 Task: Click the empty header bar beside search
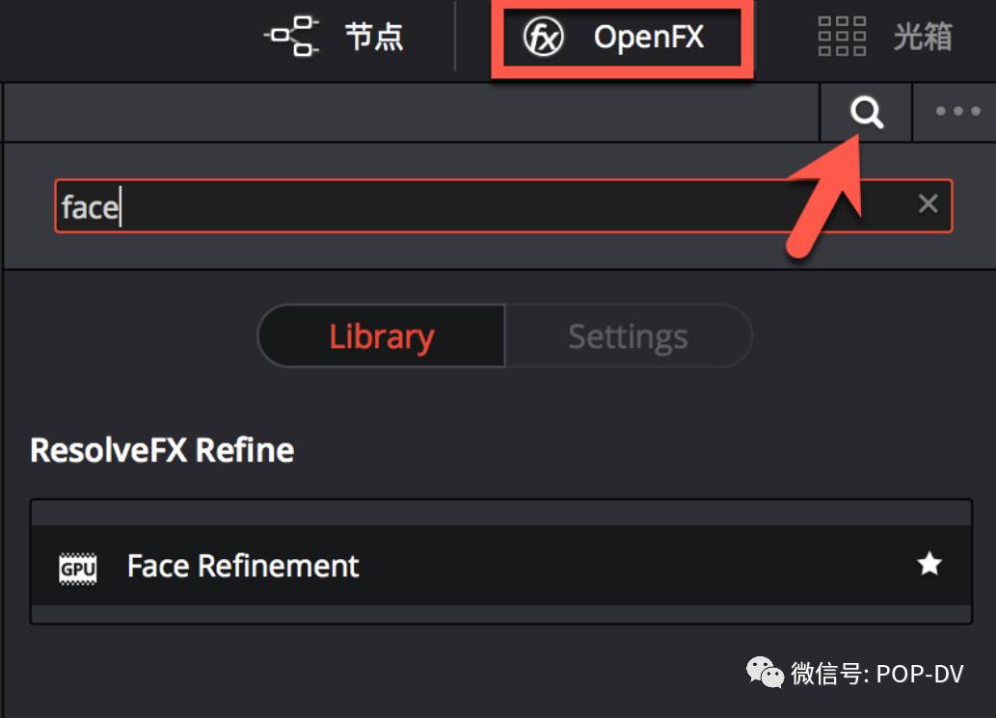click(x=412, y=113)
